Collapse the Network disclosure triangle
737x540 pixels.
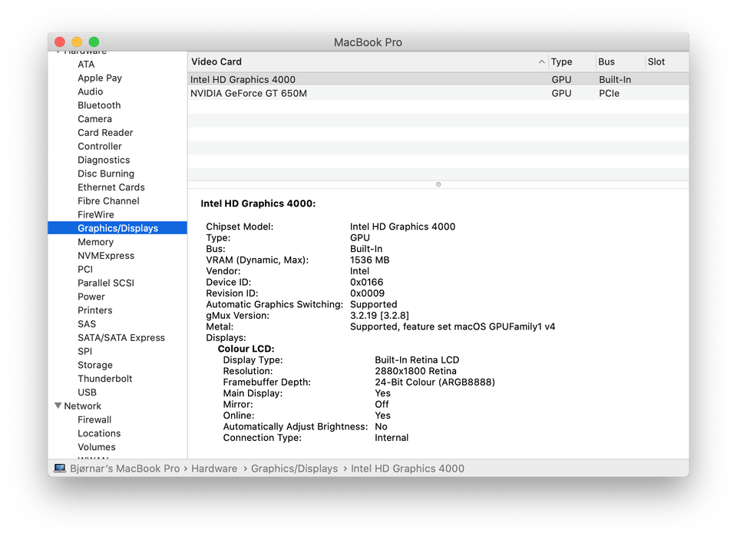(58, 406)
